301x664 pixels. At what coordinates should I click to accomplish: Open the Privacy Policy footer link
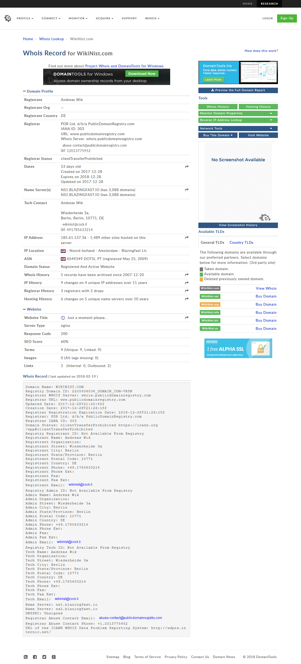coord(176,657)
